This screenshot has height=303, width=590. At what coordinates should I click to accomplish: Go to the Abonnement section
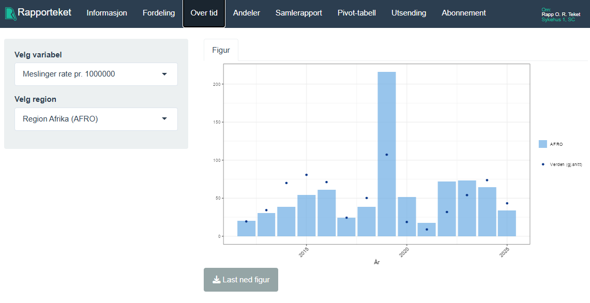tap(464, 13)
